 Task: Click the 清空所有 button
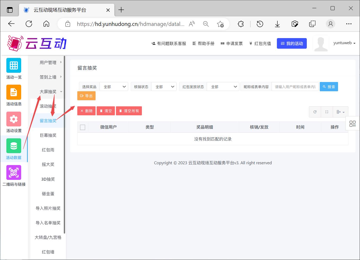129,111
